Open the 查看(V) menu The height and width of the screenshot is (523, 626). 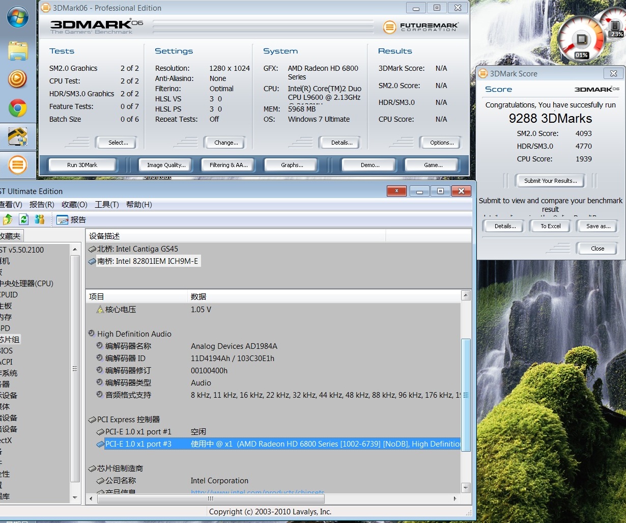click(10, 204)
